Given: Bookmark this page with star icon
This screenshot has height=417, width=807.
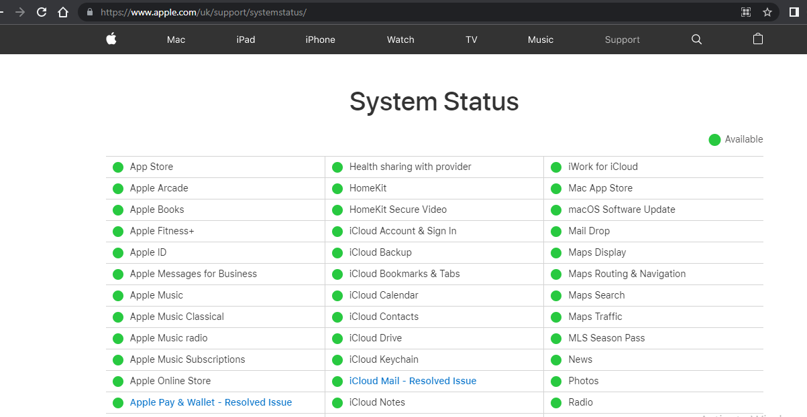Looking at the screenshot, I should pyautogui.click(x=767, y=12).
